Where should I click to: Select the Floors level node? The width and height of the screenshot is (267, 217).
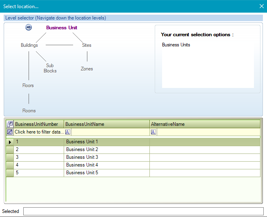click(28, 85)
